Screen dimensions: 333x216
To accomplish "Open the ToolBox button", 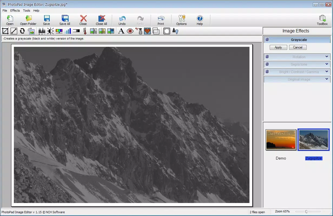I will 322,20.
